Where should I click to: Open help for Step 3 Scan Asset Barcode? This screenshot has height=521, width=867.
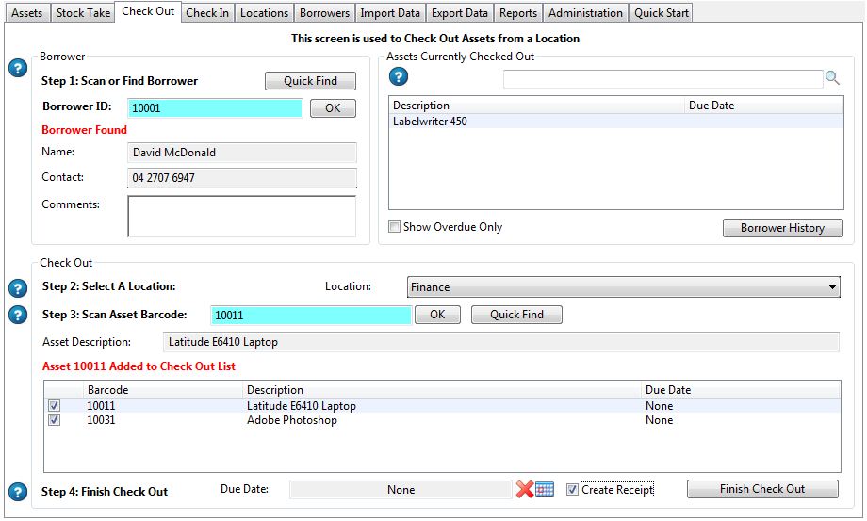click(17, 315)
